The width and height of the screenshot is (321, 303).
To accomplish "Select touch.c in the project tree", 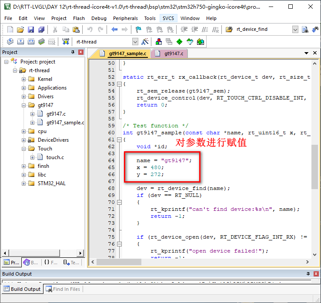I will (x=55, y=157).
